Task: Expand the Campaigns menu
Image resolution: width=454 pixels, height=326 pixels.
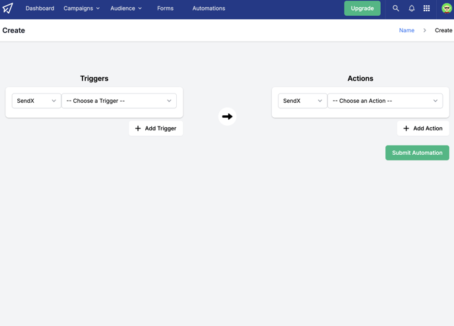Action: pyautogui.click(x=82, y=9)
